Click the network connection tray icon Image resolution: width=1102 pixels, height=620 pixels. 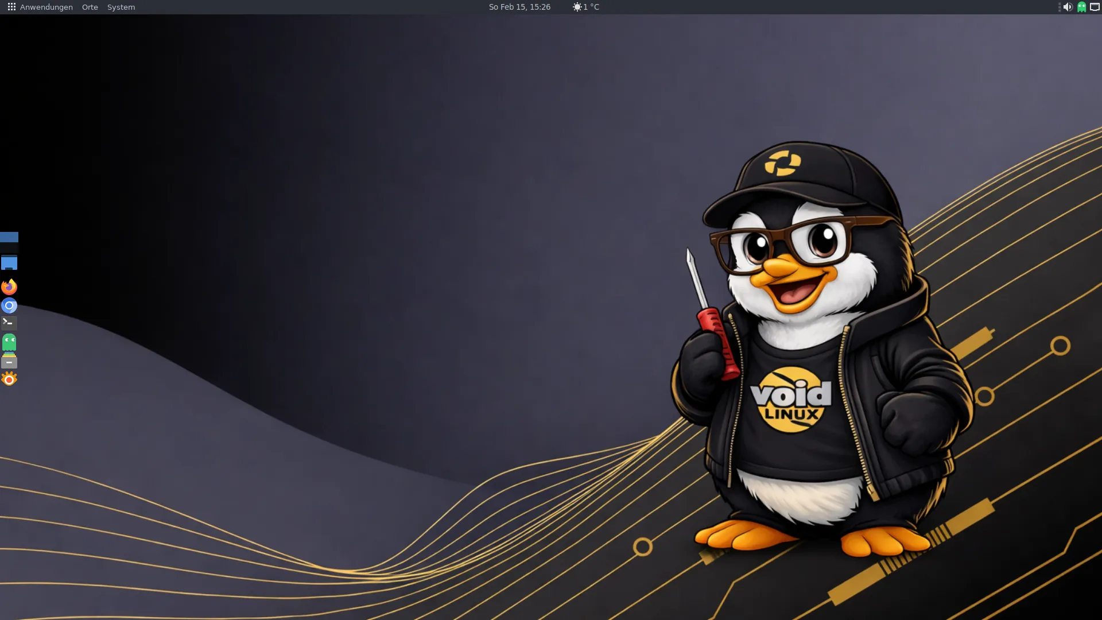[1095, 7]
